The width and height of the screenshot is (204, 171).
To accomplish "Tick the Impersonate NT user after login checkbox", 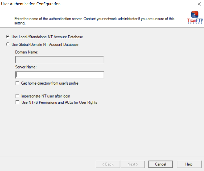I will coord(18,96).
